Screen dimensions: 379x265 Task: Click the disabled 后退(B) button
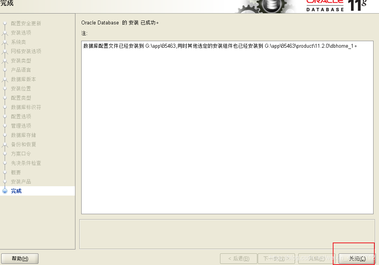pos(239,258)
